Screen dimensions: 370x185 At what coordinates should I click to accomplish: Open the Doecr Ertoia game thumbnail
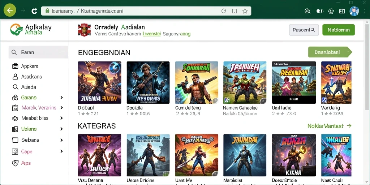point(294,155)
